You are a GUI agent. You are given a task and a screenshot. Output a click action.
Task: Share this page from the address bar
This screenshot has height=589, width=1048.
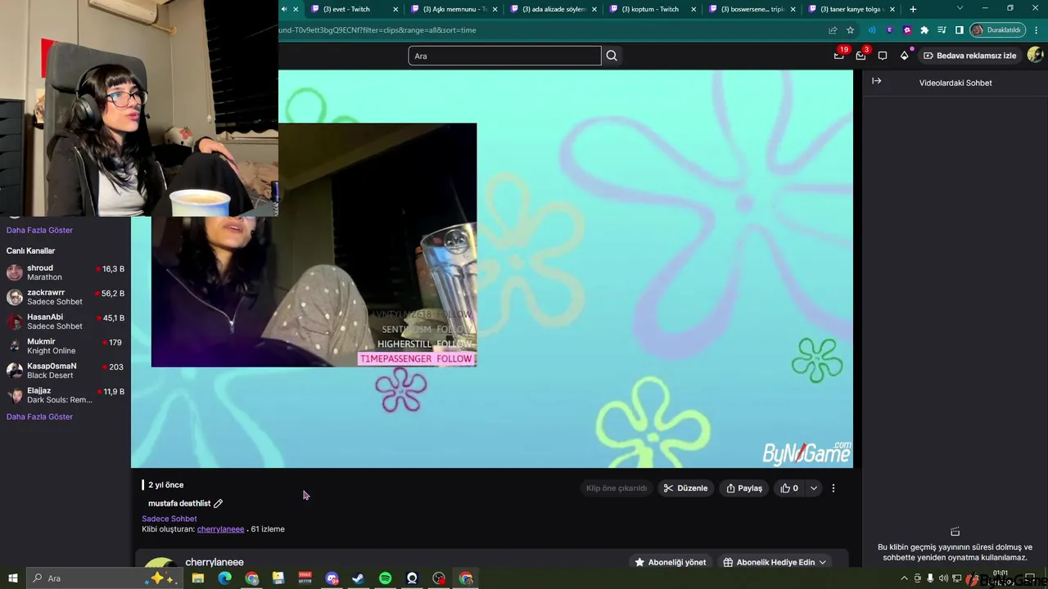pos(833,30)
